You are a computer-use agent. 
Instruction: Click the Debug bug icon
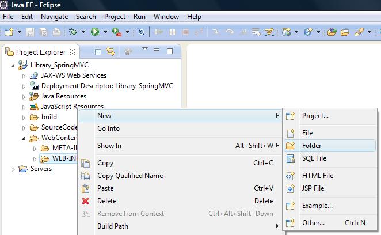point(73,32)
